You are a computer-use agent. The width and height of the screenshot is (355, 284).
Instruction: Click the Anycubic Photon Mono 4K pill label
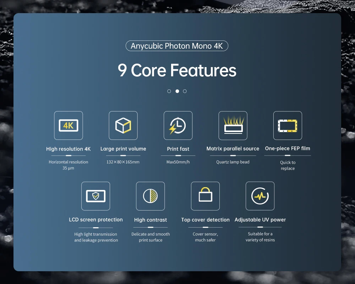click(177, 46)
